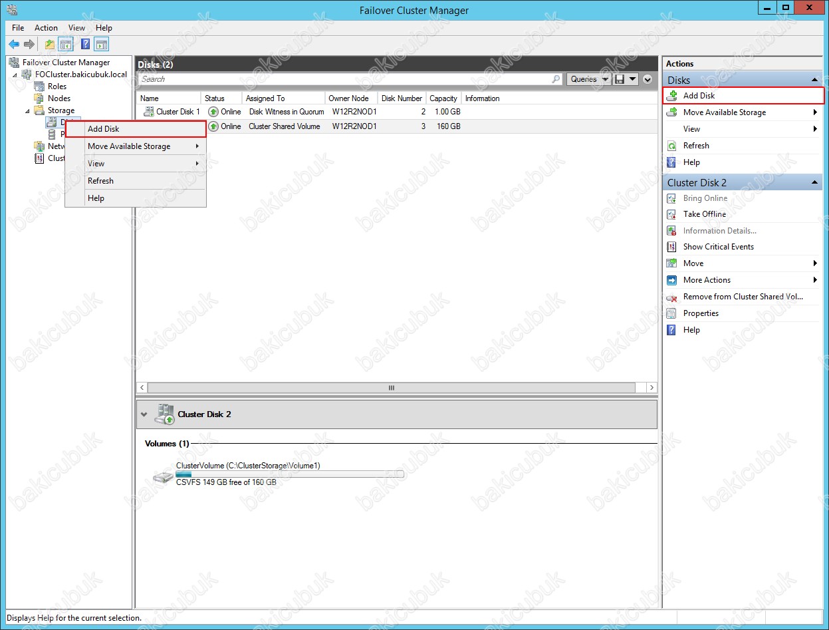Collapse the FOCluster.bakicubuk.local tree node
Screen dimensions: 829x630
(15, 75)
